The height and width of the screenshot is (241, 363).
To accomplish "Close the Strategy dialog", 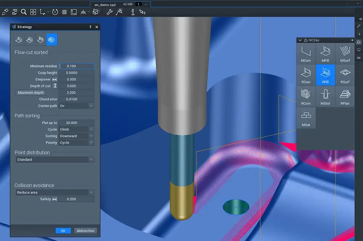I will 97,27.
